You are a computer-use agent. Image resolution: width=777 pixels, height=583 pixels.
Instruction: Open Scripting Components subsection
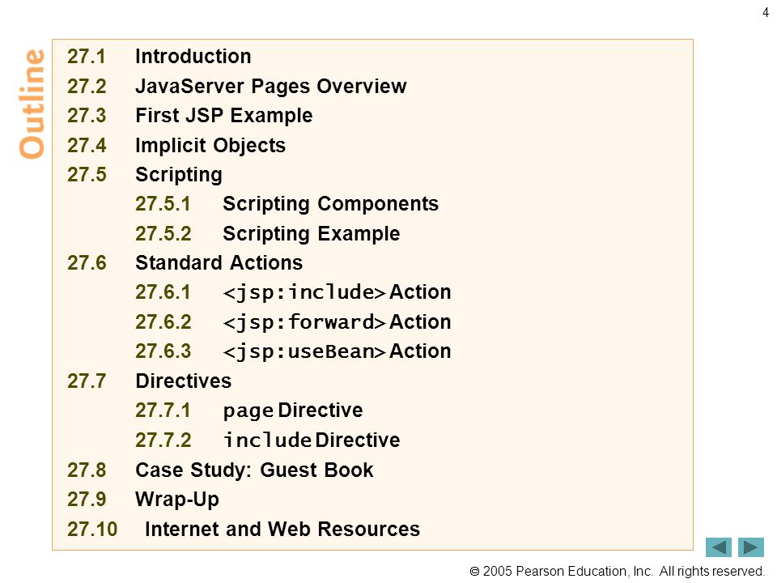(x=287, y=204)
